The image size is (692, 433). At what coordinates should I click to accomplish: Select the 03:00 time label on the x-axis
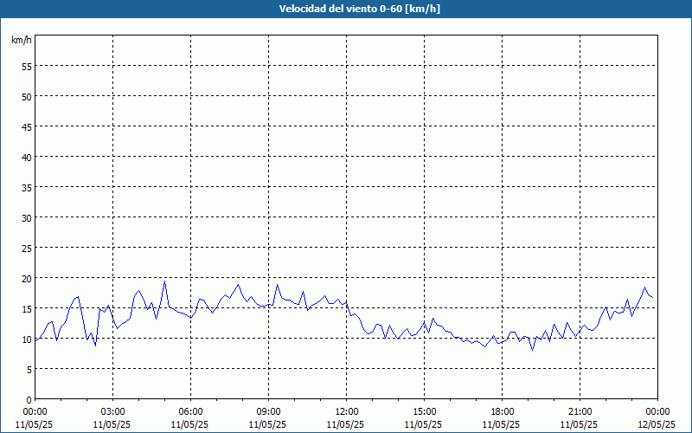[x=112, y=411]
